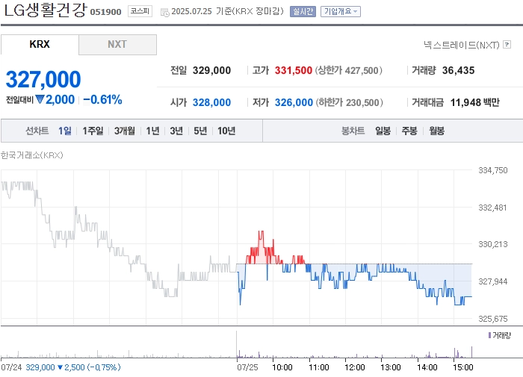Click the blue down-triangle next to 2,000
Viewport: 523px width, 377px height.
[x=40, y=99]
